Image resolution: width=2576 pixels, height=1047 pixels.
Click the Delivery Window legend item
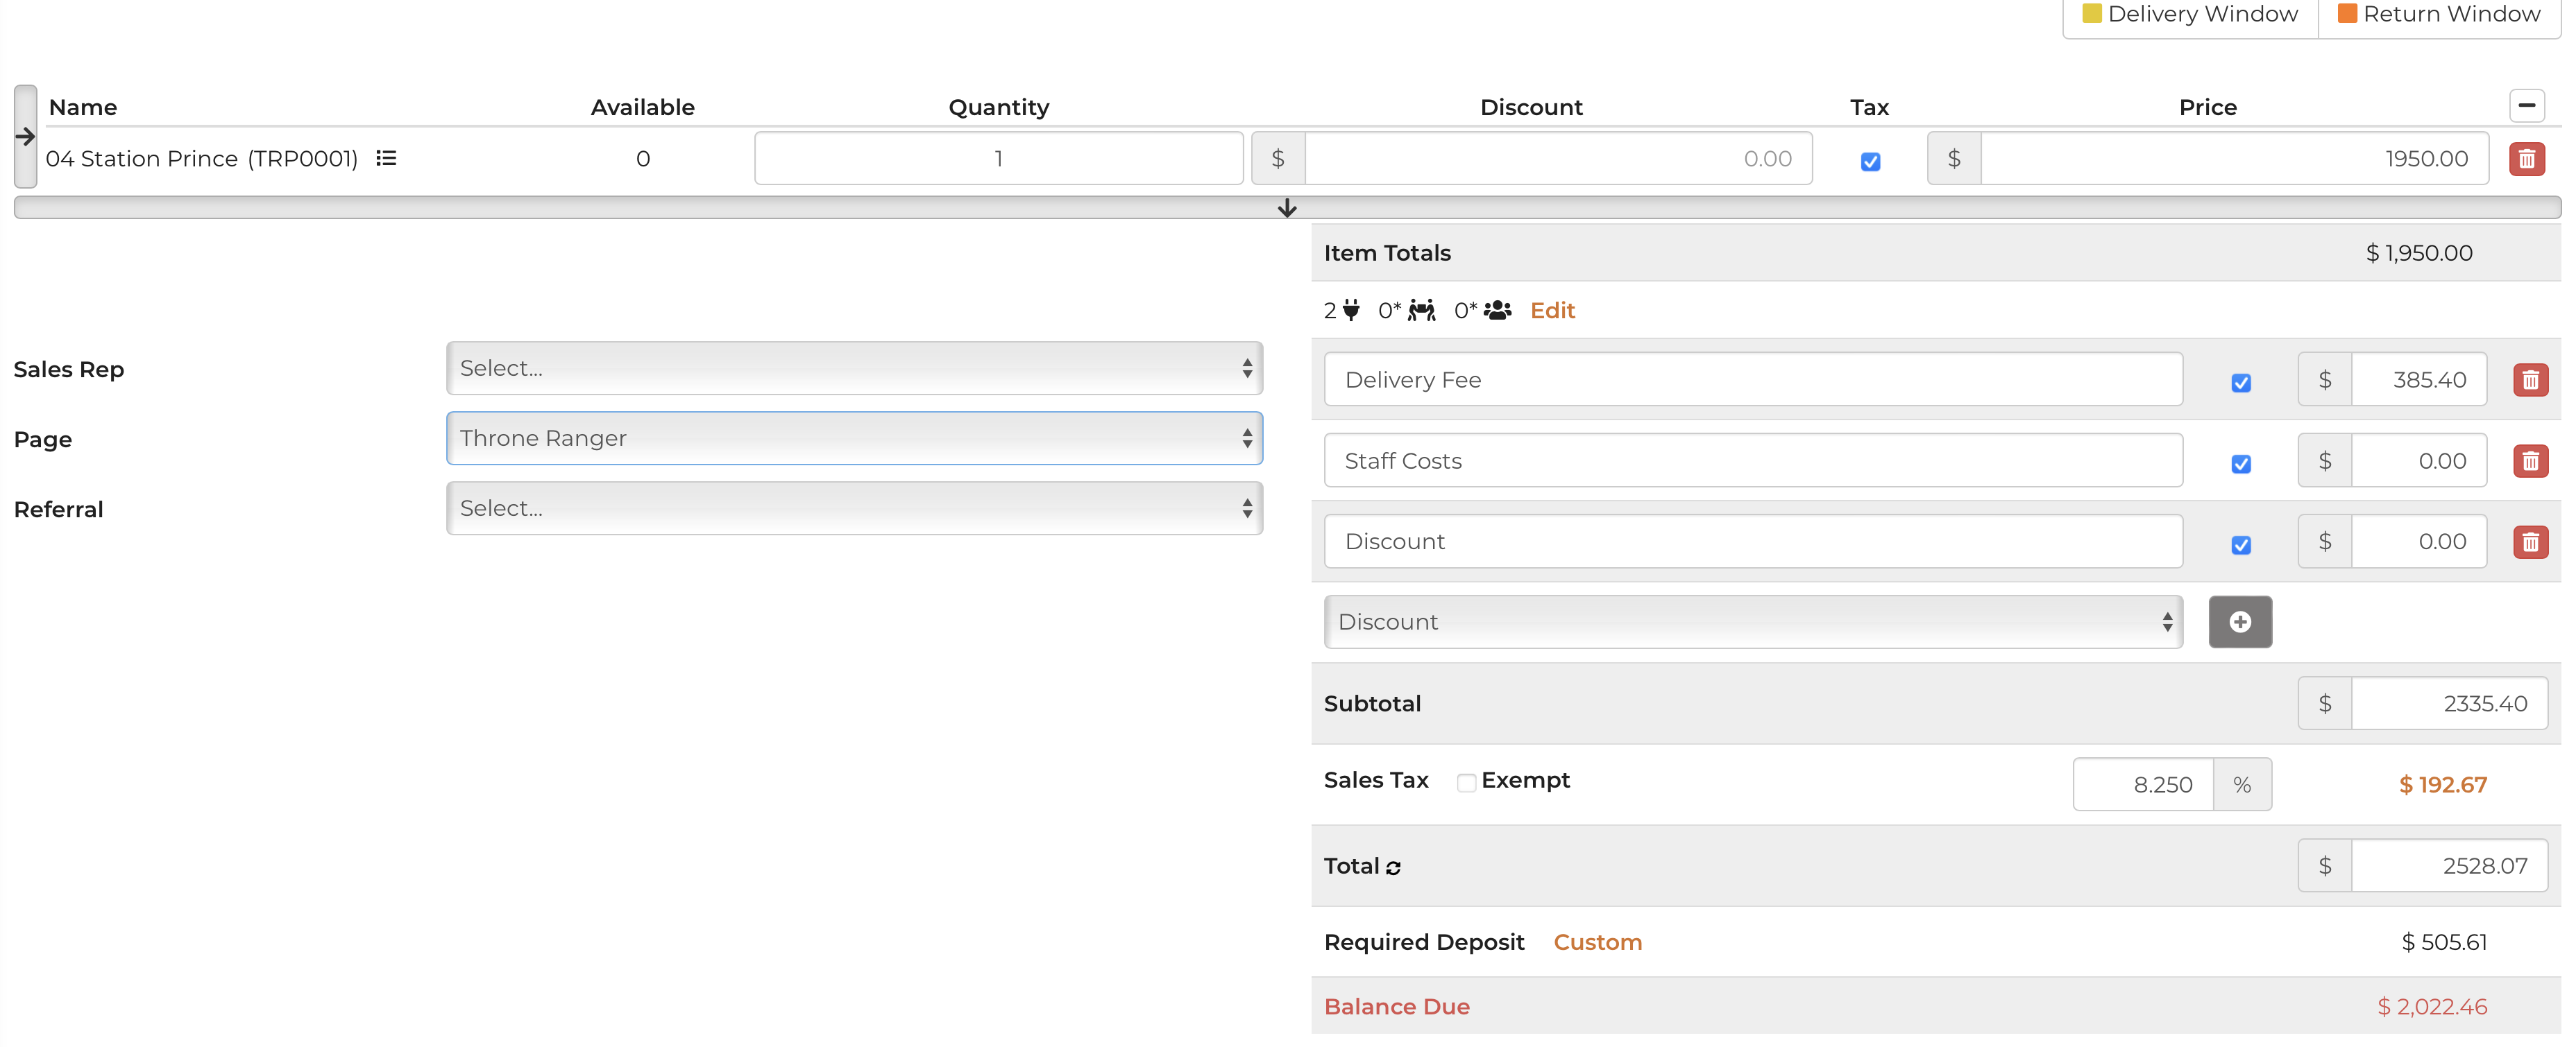click(2190, 14)
